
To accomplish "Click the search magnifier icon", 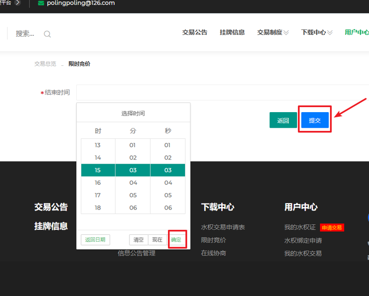I will coord(47,34).
